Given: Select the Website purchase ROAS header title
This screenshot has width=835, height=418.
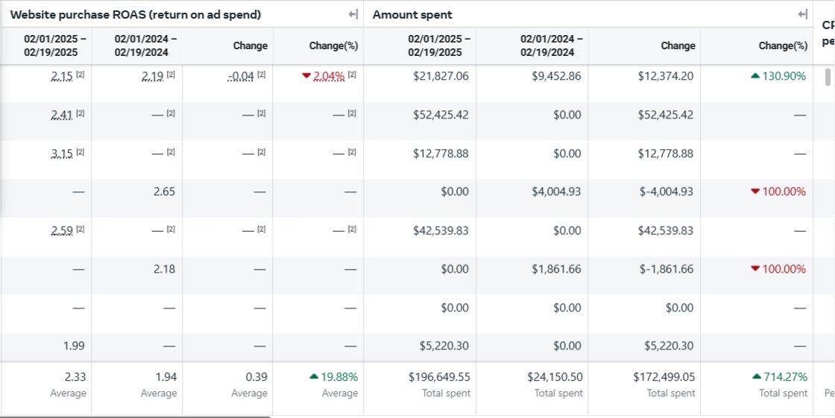Looking at the screenshot, I should tap(136, 15).
